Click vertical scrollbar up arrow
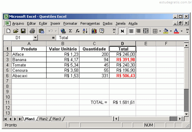Image resolution: width=192 pixels, height=132 pixels. (x=186, y=45)
